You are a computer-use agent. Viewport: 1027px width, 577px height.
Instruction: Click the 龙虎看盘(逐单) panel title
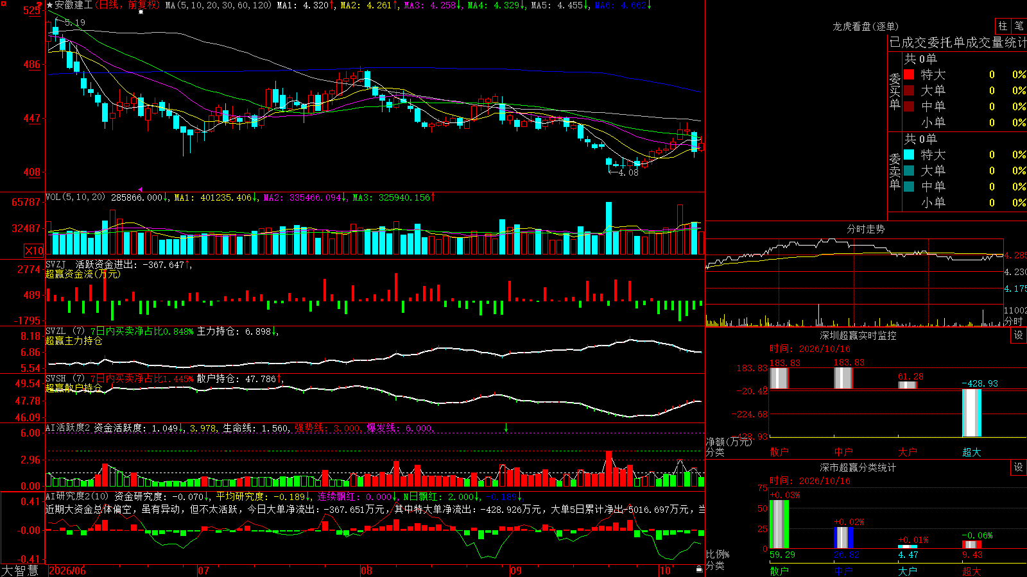pos(865,26)
